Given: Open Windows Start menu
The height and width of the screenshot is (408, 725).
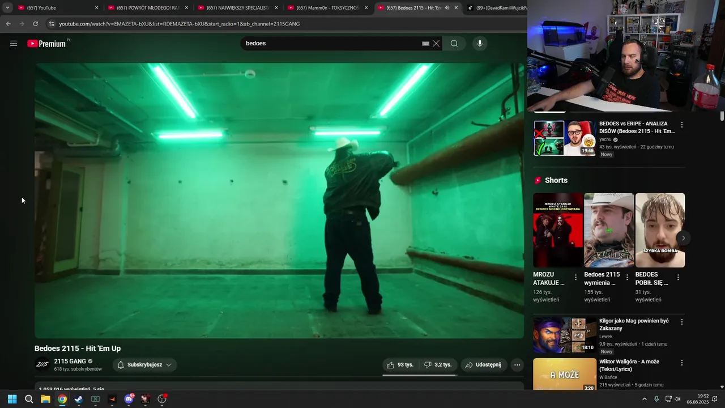Looking at the screenshot, I should point(12,399).
